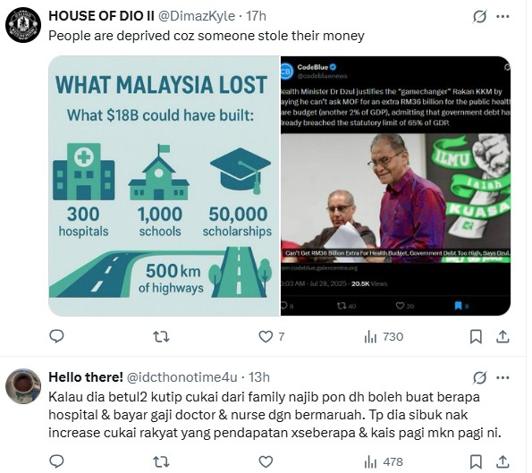Viewport: 532px width, 473px height.
Task: Open the CodeBlue tweet screenshot image
Action: [395, 186]
